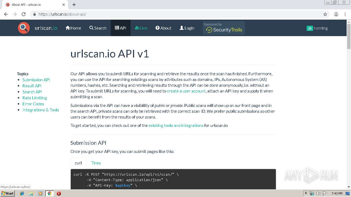Click the urlscan.io API v1 heading
Viewport: 351px width, 197px height.
tap(110, 54)
